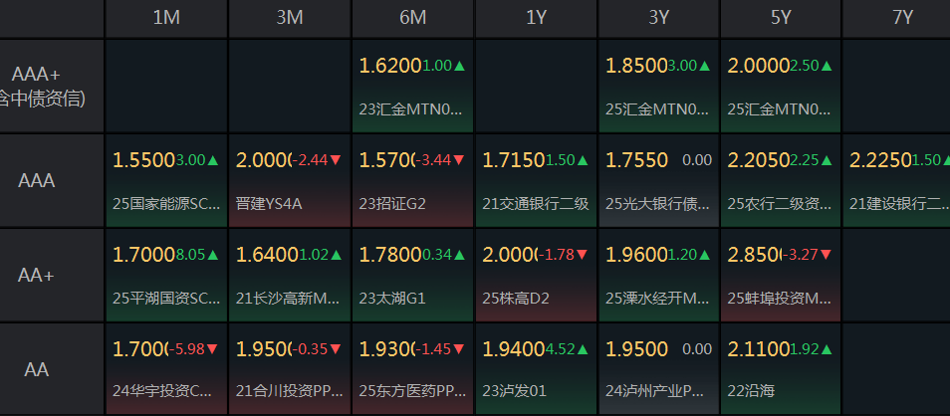Click green up arrow beside 1.6200
Screen dimensions: 950x416
click(x=460, y=66)
